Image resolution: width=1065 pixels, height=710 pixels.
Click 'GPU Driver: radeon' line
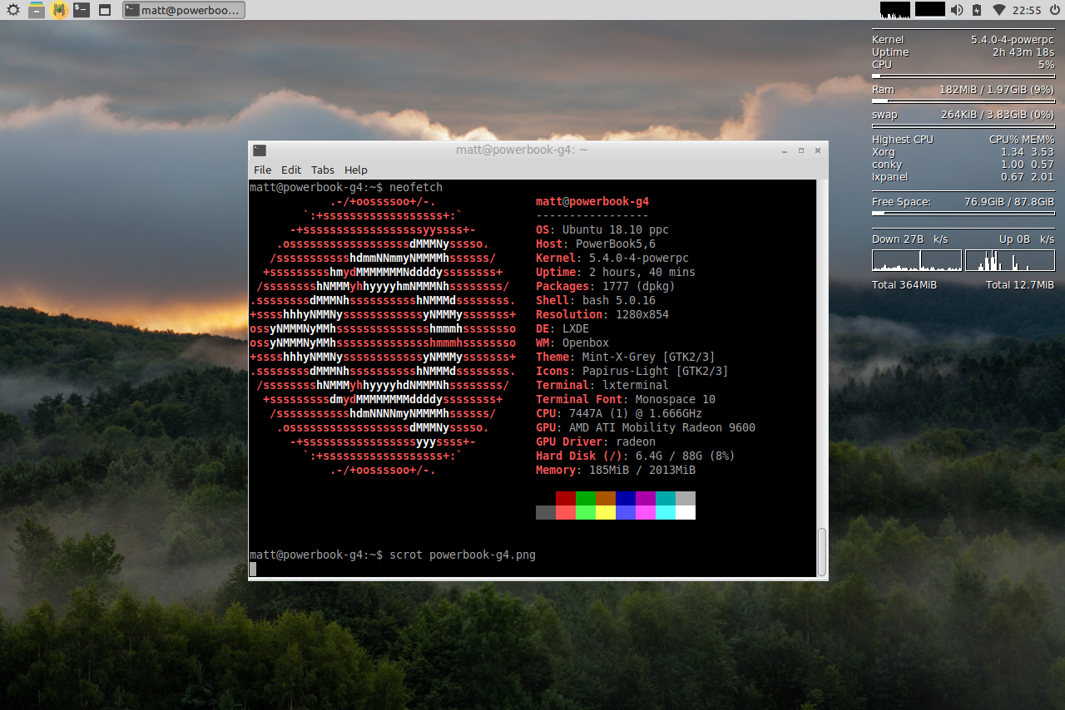596,442
